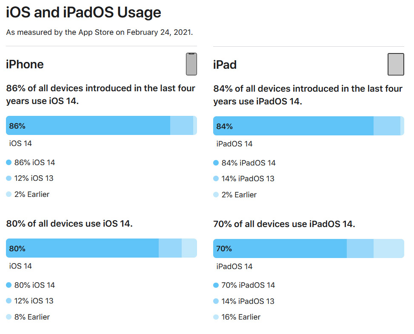Click the iPhone device icon
Viewport: 414px width, 334px height.
click(x=191, y=64)
